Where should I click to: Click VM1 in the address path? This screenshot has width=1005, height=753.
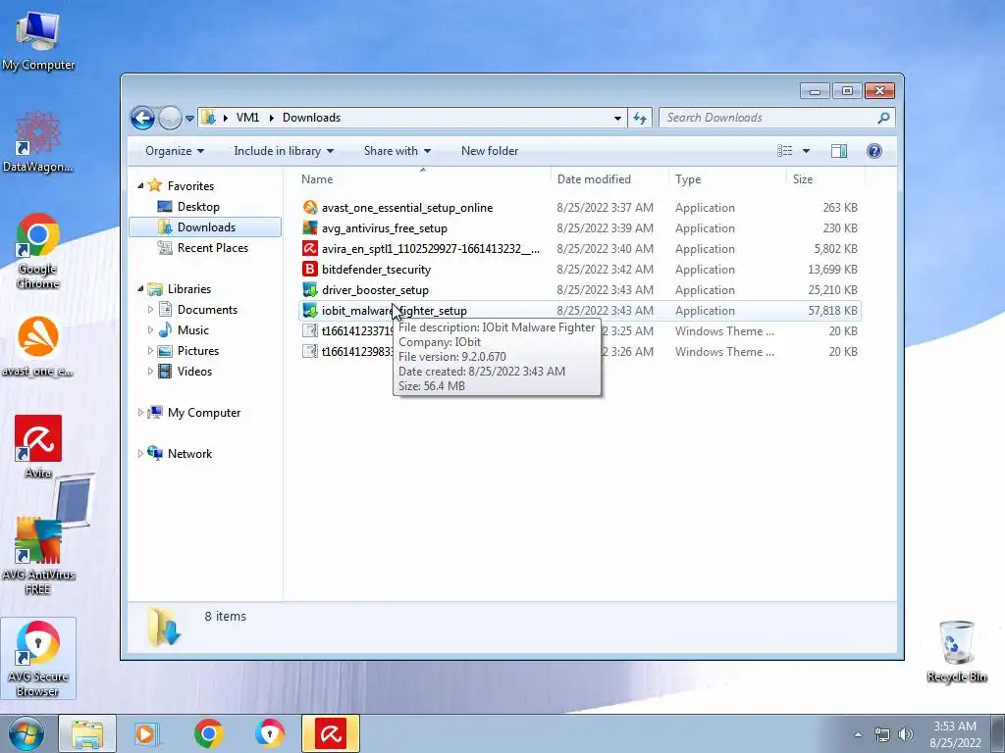point(247,118)
